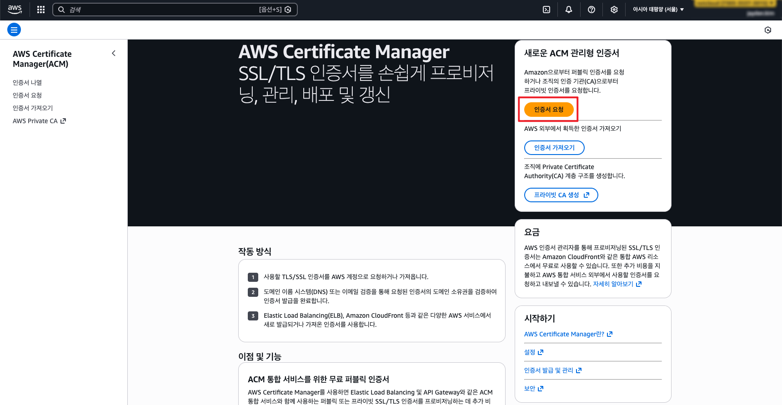View notifications bell icon
This screenshot has width=782, height=405.
click(x=569, y=10)
